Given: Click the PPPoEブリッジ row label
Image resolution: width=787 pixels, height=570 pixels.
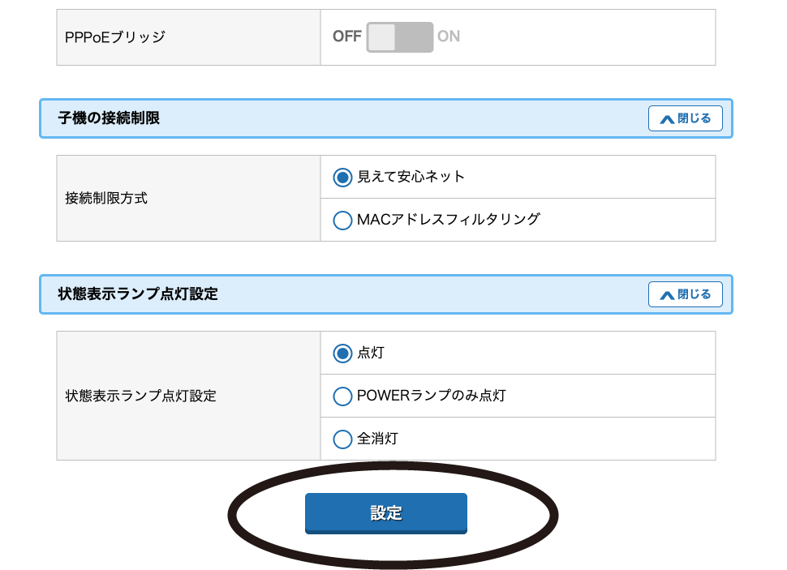Looking at the screenshot, I should point(114,37).
